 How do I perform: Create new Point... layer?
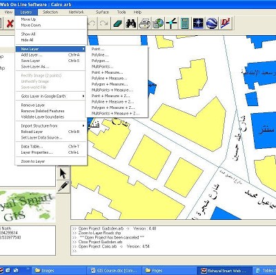click(117, 49)
